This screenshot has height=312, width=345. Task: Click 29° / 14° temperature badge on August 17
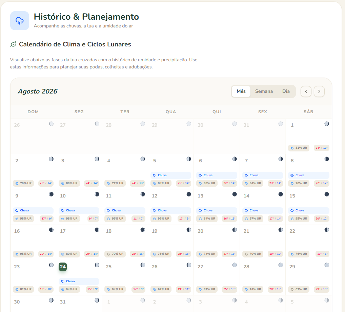(92, 254)
